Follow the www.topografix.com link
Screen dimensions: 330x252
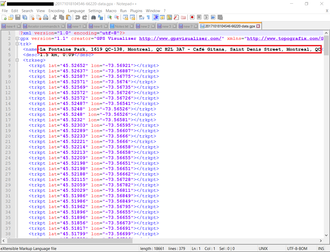[x=285, y=39]
